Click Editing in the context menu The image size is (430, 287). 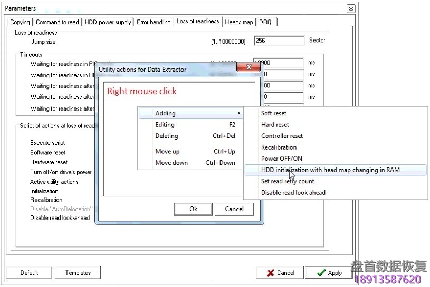(165, 125)
